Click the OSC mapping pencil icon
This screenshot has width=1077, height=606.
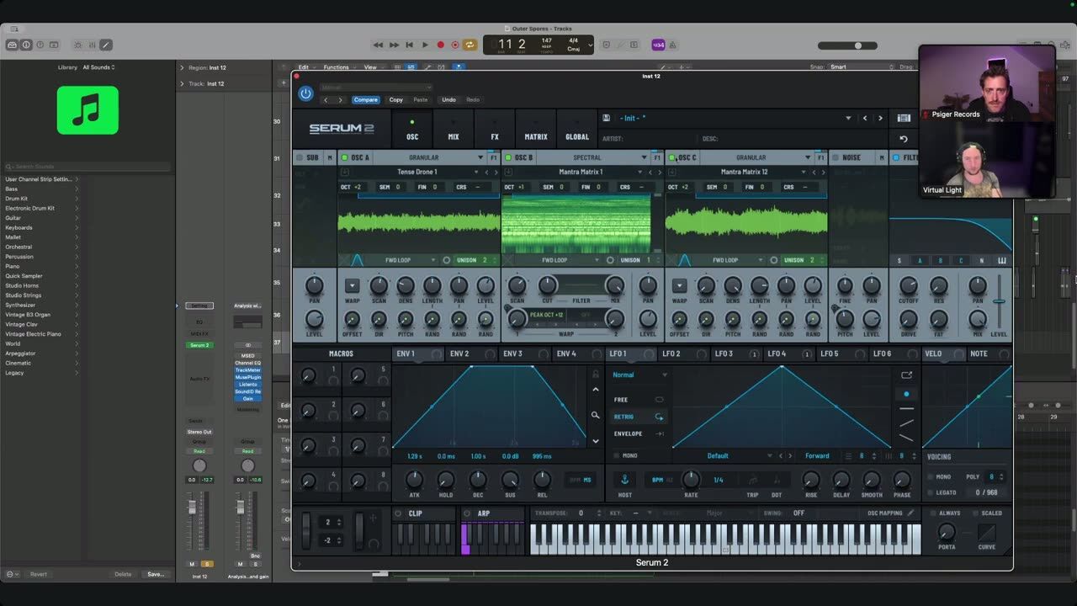pos(910,513)
